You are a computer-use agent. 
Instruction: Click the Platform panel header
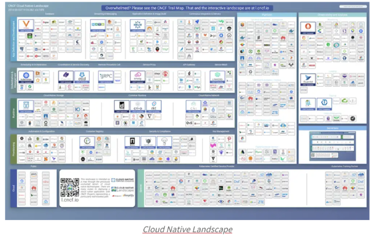[x=267, y=14]
